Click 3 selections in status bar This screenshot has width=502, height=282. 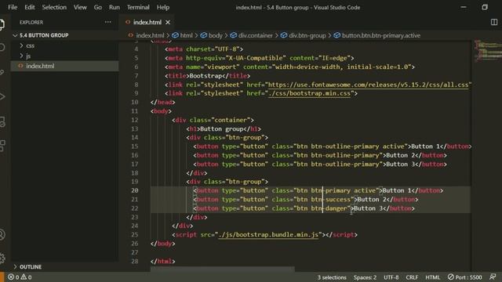[332, 277]
